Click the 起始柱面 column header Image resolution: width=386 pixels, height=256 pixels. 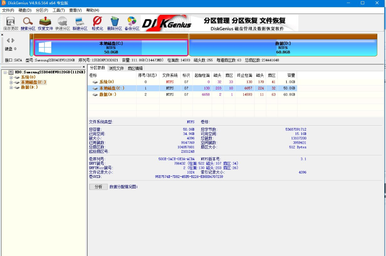point(202,75)
